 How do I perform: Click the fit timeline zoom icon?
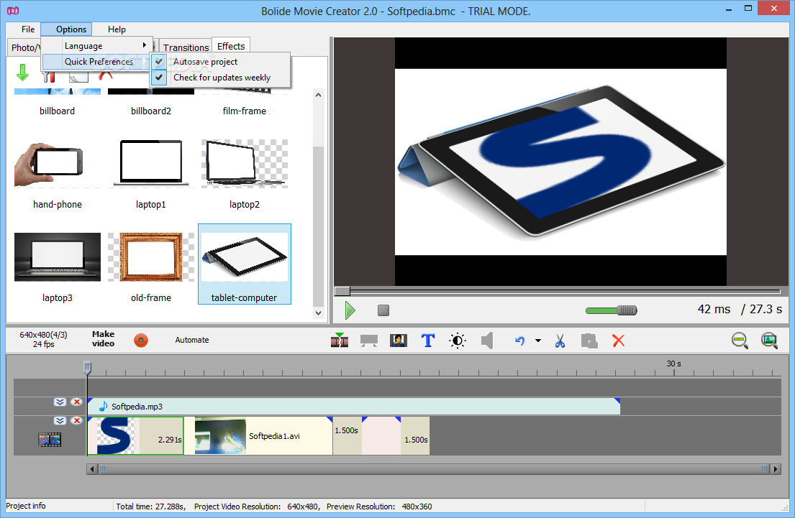point(769,341)
